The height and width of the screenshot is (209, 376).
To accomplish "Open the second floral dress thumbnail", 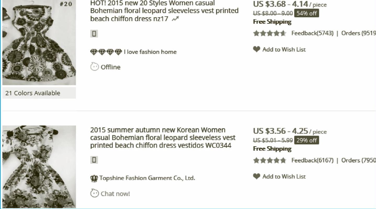I will (x=39, y=167).
